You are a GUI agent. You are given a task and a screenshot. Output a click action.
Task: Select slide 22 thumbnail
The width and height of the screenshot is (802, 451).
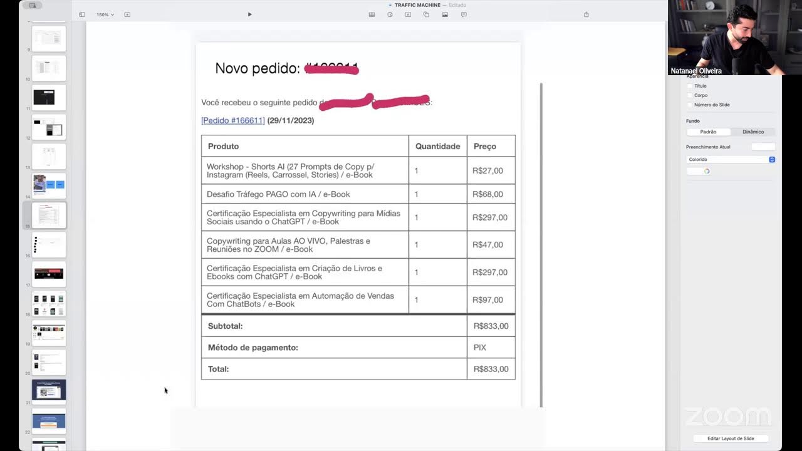click(x=49, y=421)
